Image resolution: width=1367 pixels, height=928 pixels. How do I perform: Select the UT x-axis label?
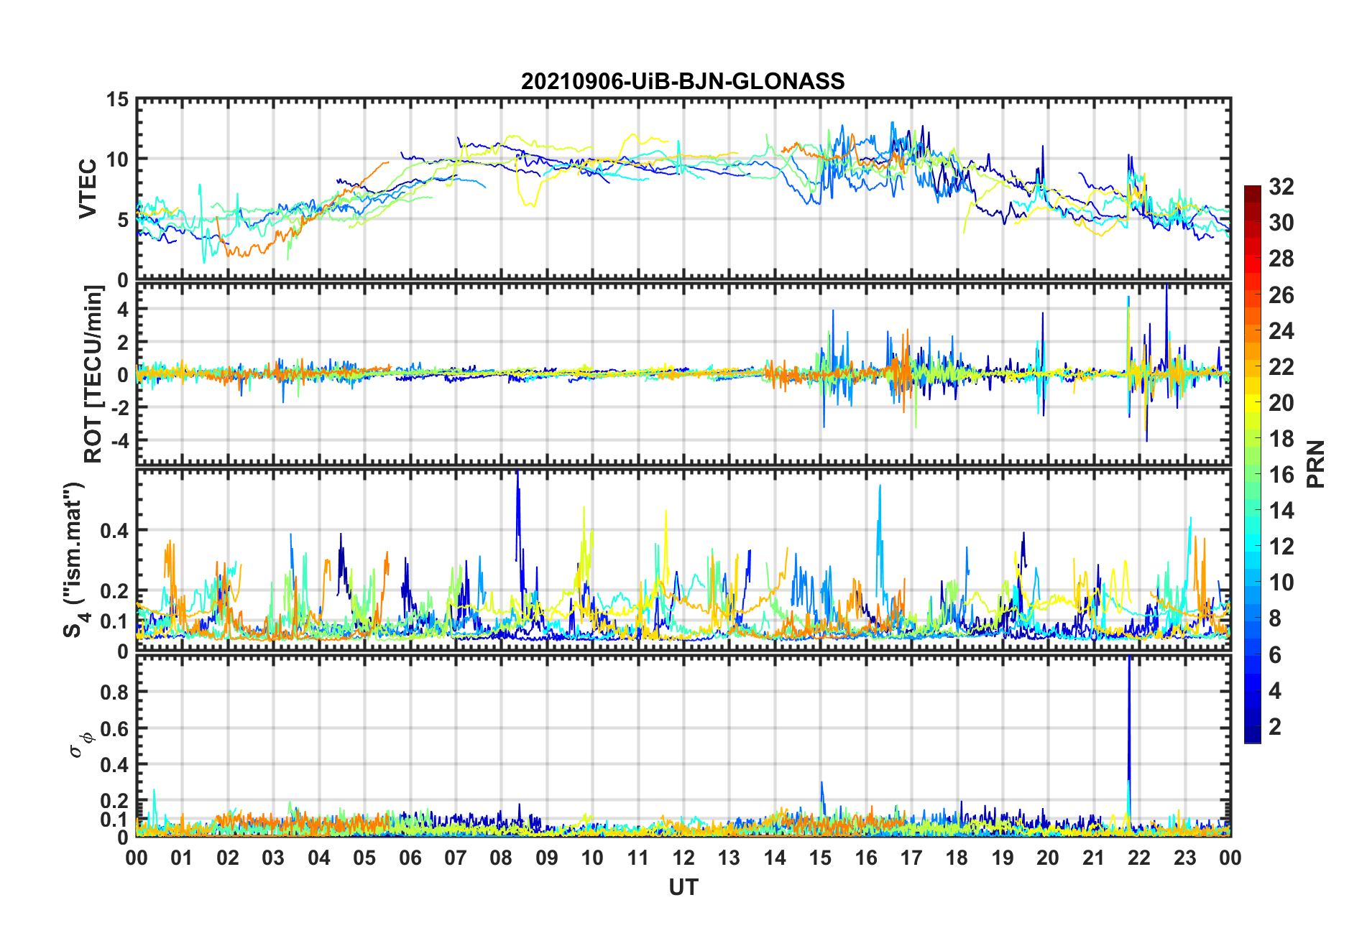click(x=683, y=888)
